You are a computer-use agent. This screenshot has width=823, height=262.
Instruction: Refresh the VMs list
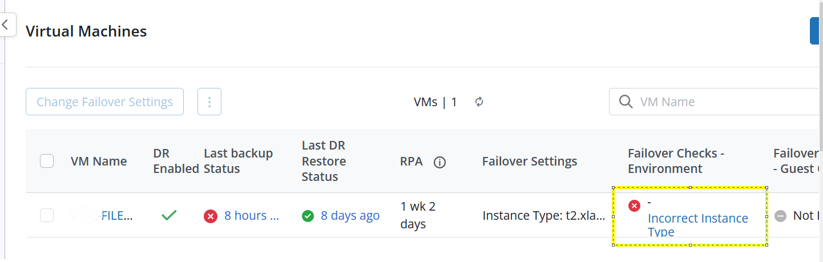[x=479, y=102]
